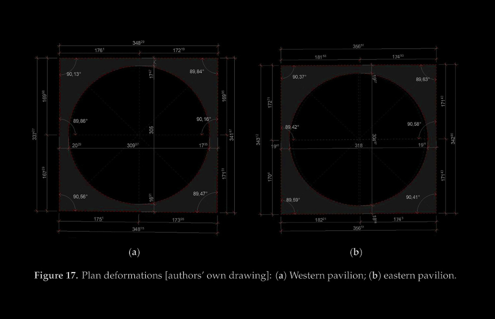The width and height of the screenshot is (495, 319).
Task: Click the 89,42° angle on left of circle (b)
Action: (x=292, y=127)
